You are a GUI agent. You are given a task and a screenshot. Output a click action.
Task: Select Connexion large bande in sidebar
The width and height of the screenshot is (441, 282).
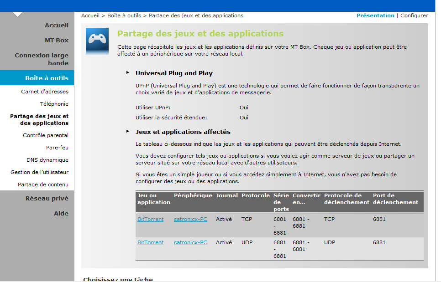[42, 59]
